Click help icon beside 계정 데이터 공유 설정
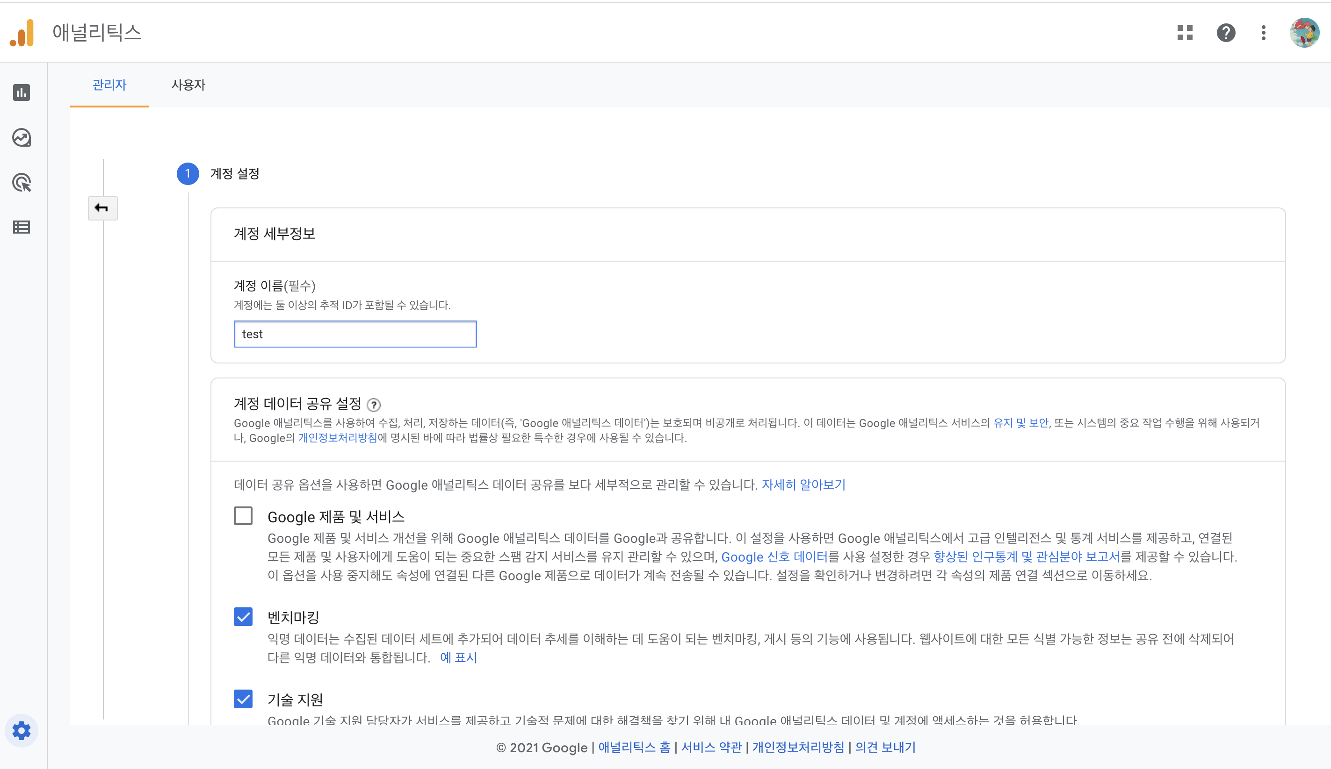Screen dimensions: 1331x769 click(x=373, y=405)
